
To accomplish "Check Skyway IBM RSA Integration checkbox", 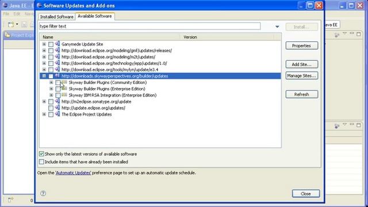I will coord(58,95).
